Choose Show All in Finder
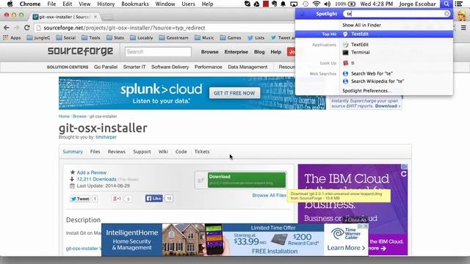470x264 pixels. point(361,25)
